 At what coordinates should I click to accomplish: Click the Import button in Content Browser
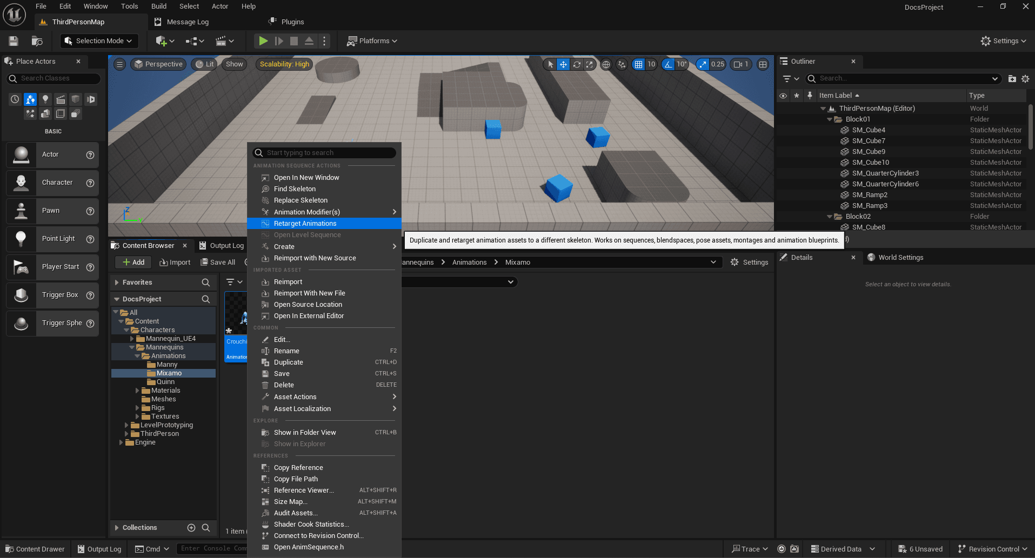coord(175,263)
